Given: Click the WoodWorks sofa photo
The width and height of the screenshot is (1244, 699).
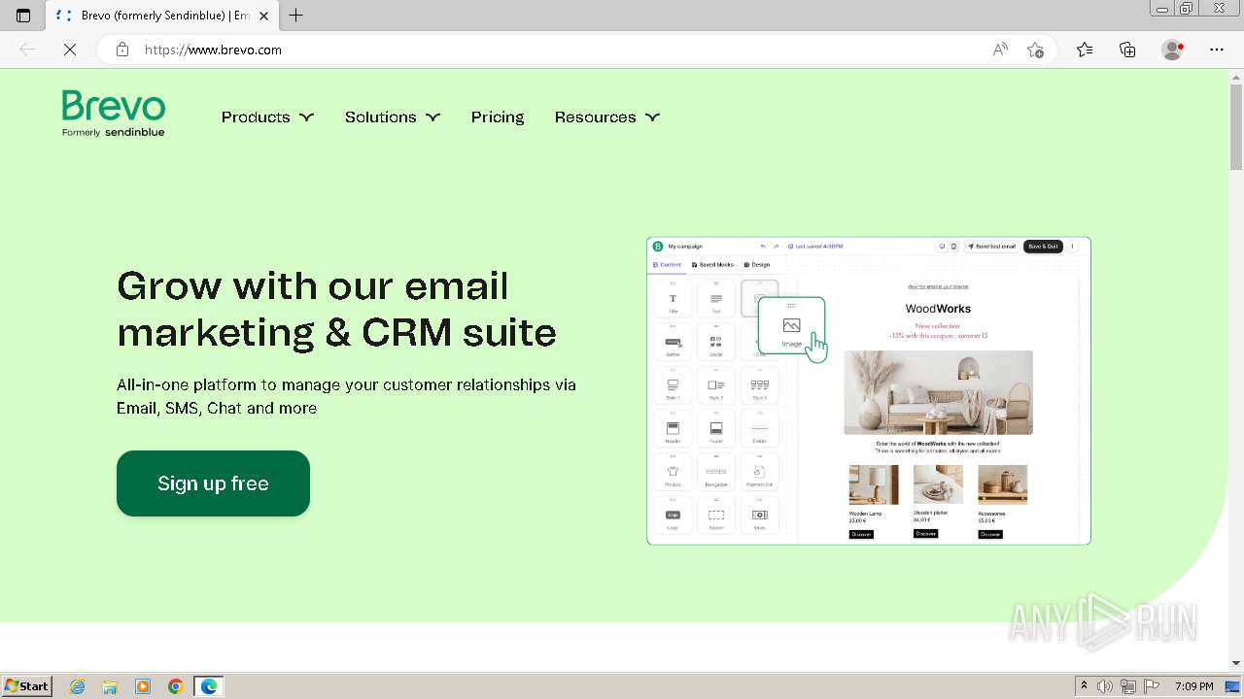Looking at the screenshot, I should (938, 392).
